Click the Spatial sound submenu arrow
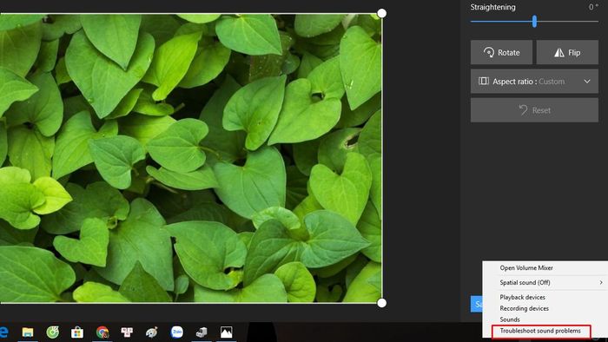The width and height of the screenshot is (608, 342). (601, 282)
